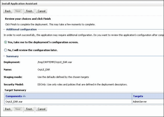
Task: Click the Summary section heading
Action: click(12, 56)
